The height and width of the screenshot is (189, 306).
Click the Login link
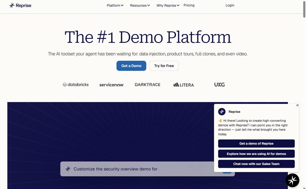coord(230,5)
